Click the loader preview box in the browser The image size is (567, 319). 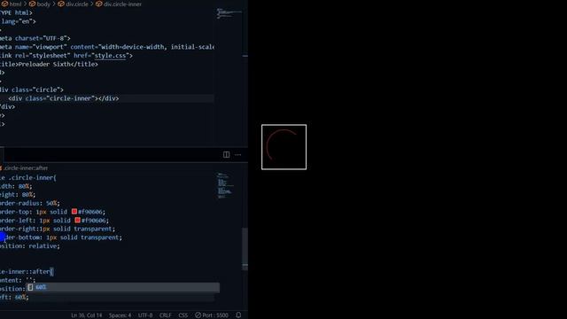[283, 147]
